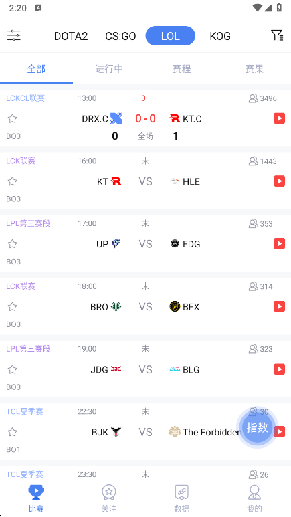Open the LCKCL联赛 league link
291x517 pixels.
click(25, 98)
